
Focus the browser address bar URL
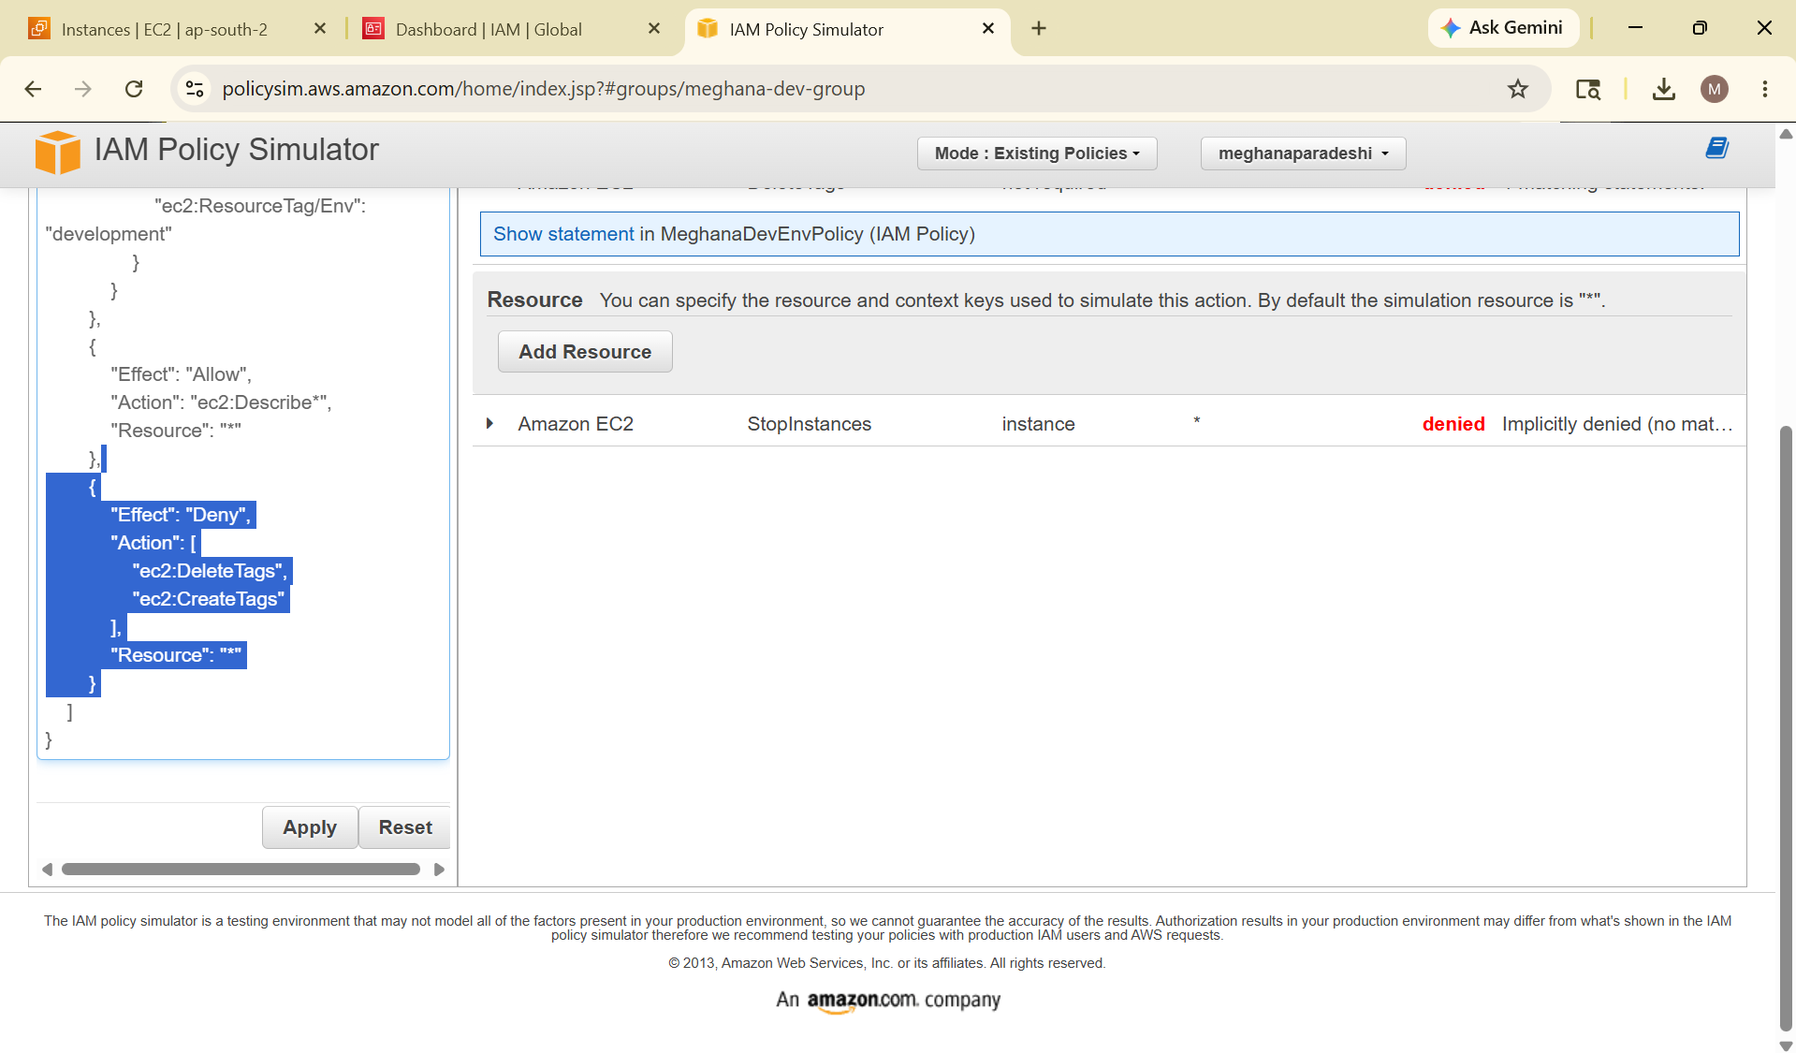(543, 89)
